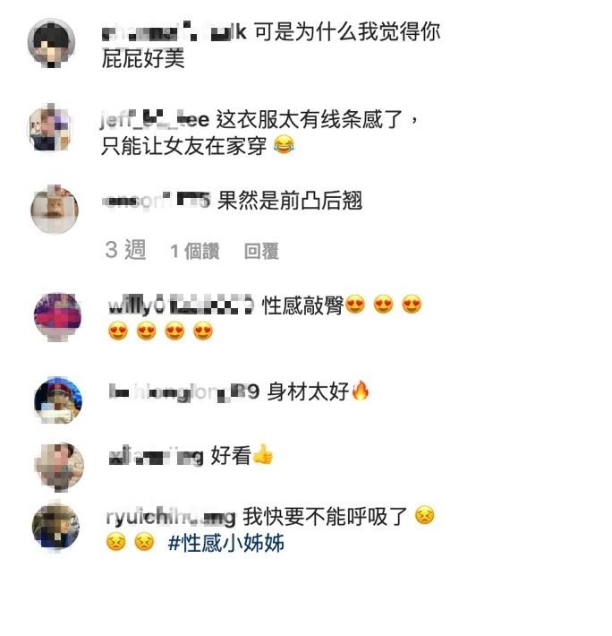Open the avatar next to the 好看 comment

pos(60,467)
